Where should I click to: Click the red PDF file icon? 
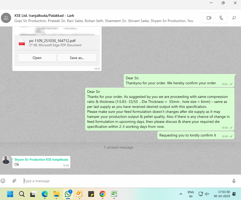point(22,43)
